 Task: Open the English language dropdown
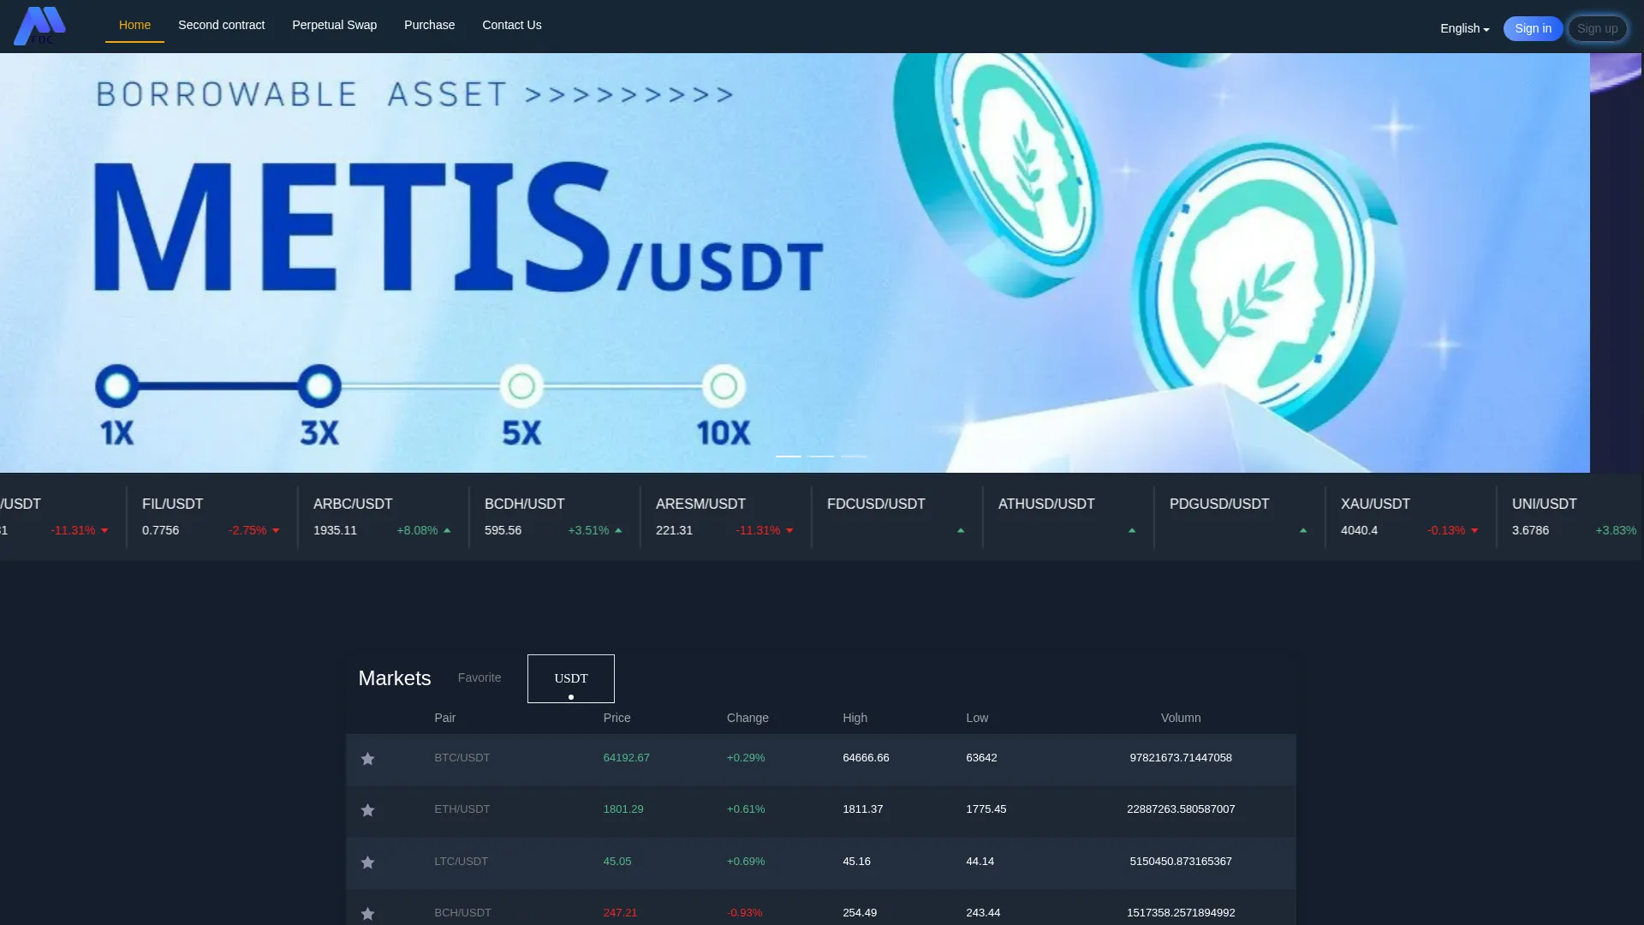1464,28
